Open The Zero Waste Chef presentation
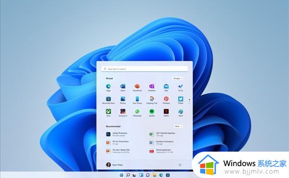The image size is (289, 178). [x=118, y=151]
